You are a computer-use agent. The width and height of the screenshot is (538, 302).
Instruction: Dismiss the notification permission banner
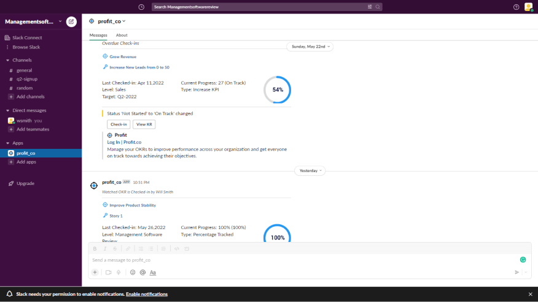pyautogui.click(x=531, y=294)
